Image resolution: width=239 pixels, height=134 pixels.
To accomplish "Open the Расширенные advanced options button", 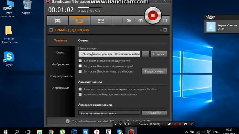I will click(154, 71).
